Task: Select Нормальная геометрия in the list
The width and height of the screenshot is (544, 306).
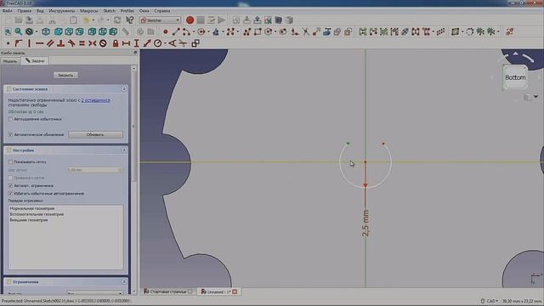Action: [32, 208]
